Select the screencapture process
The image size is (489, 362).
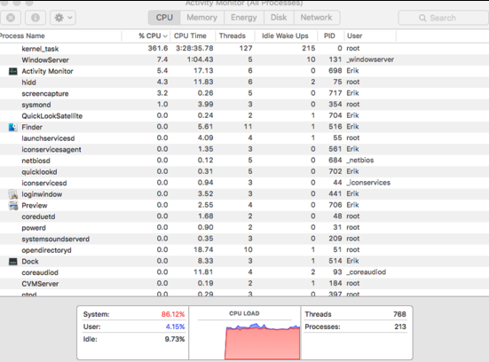coord(45,93)
